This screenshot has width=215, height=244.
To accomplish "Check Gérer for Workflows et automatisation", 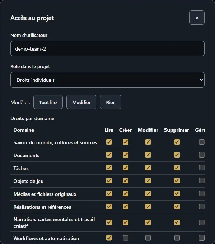I will click(x=202, y=238).
